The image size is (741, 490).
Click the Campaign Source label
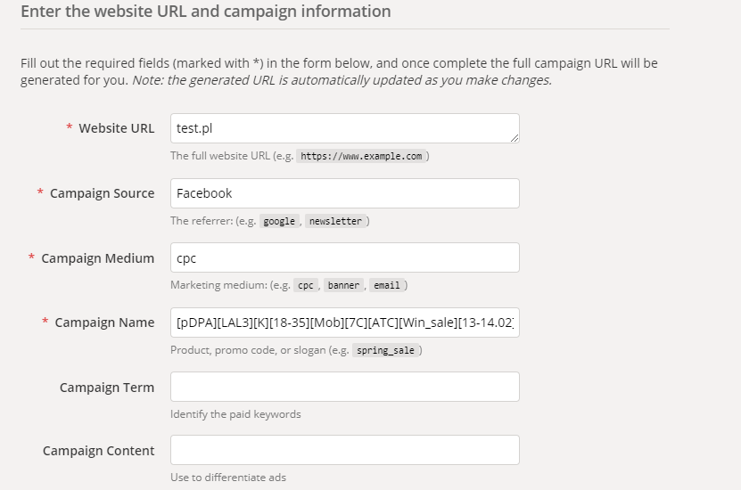(x=102, y=193)
